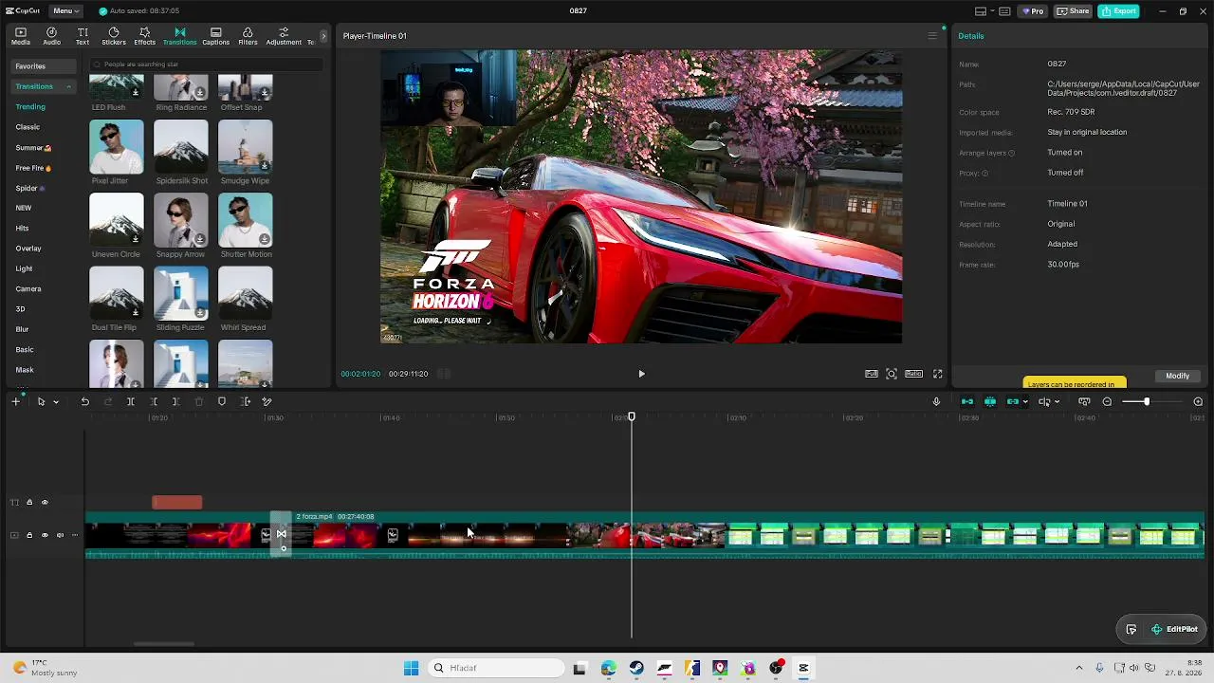Click the Share button
Screen dimensions: 1214x683
[x=1073, y=11]
